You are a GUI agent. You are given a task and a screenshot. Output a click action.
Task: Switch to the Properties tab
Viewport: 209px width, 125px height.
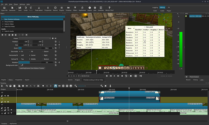coord(19,80)
